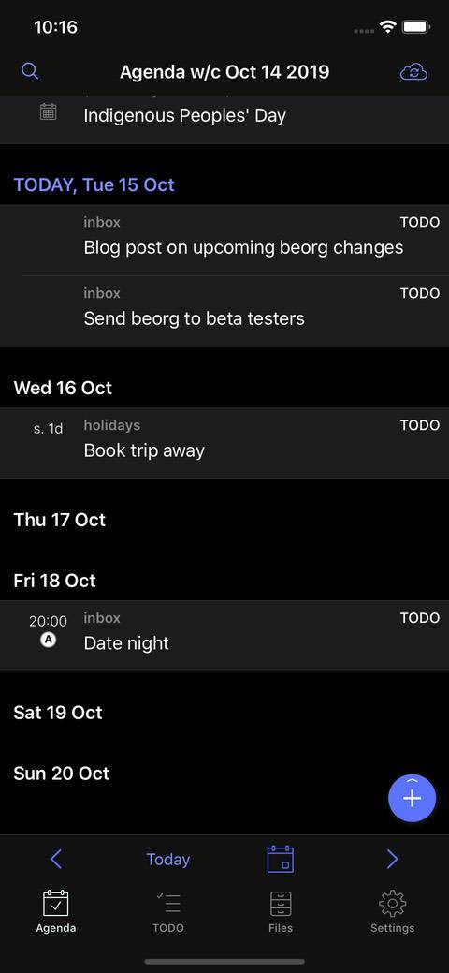The image size is (449, 973).
Task: Open the Settings tab
Action: coord(392,911)
